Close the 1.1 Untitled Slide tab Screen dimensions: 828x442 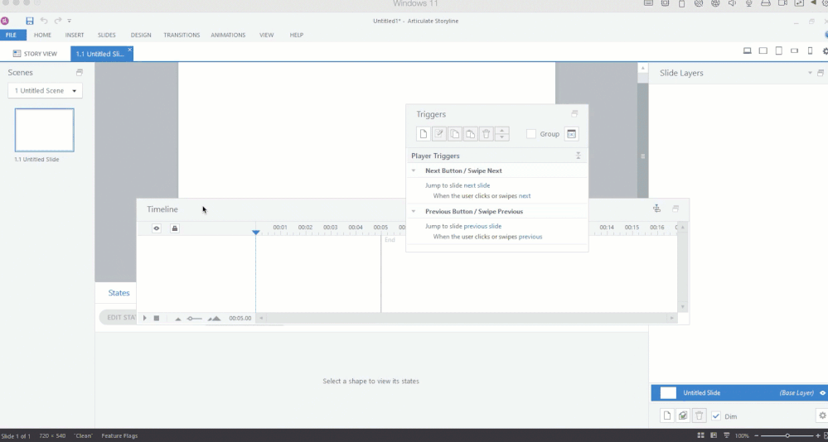tap(129, 50)
